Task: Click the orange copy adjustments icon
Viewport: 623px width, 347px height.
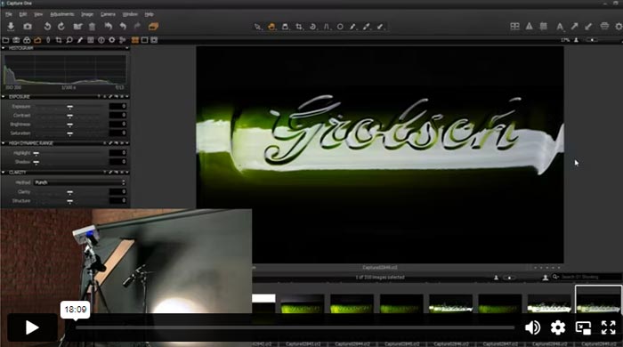Action: [x=153, y=27]
